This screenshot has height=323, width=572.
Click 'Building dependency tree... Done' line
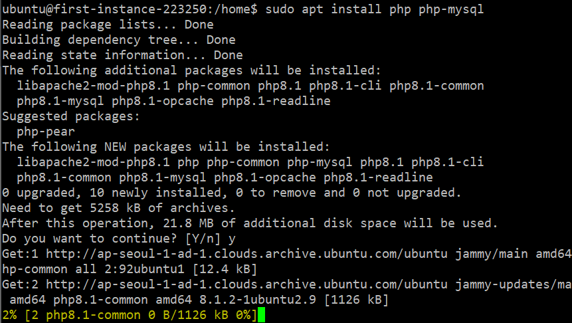[x=119, y=40]
